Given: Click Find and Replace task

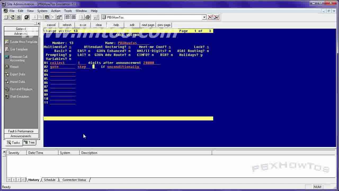Looking at the screenshot, I should coord(19,89).
